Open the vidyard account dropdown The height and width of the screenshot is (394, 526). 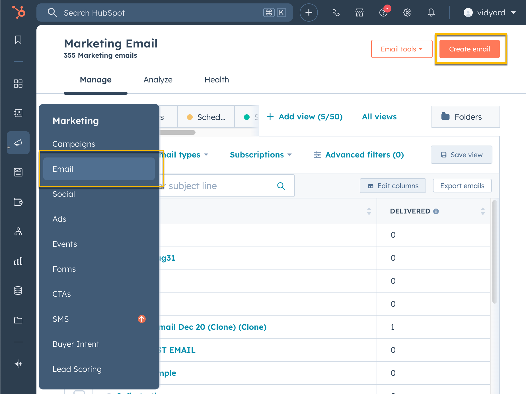(x=490, y=13)
